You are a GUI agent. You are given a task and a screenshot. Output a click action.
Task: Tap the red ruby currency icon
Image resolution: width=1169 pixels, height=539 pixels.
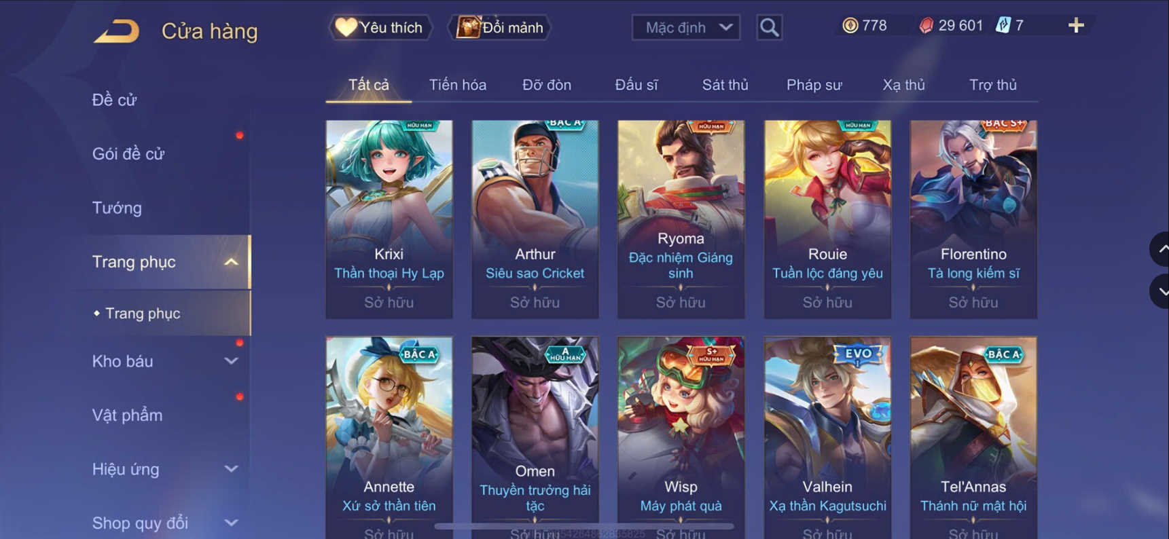pyautogui.click(x=926, y=26)
